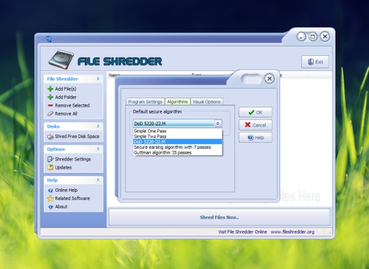This screenshot has width=369, height=269.
Task: Click the Shred Free Disk Space label
Action: click(x=77, y=137)
